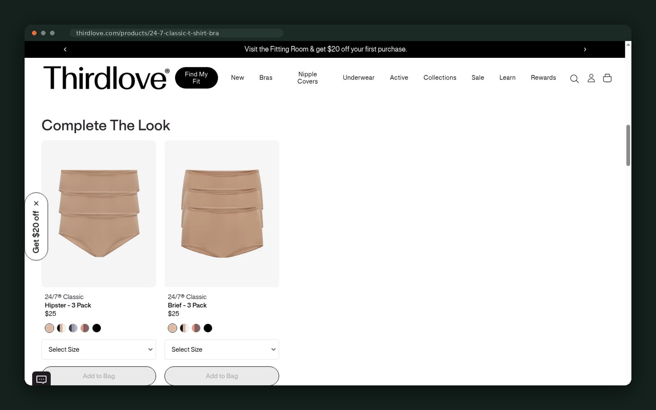This screenshot has width=656, height=410.
Task: Select the black swatch for Brief 3 Pack
Action: pyautogui.click(x=208, y=328)
